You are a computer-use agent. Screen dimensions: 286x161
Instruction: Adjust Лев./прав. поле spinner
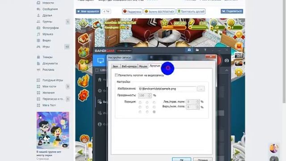[198, 102]
